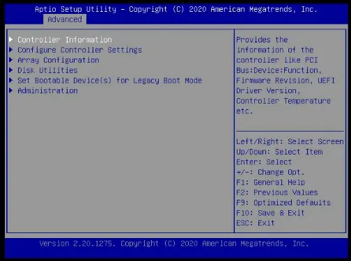
Task: Click help text 'Controller Temperature'
Action: [x=283, y=101]
